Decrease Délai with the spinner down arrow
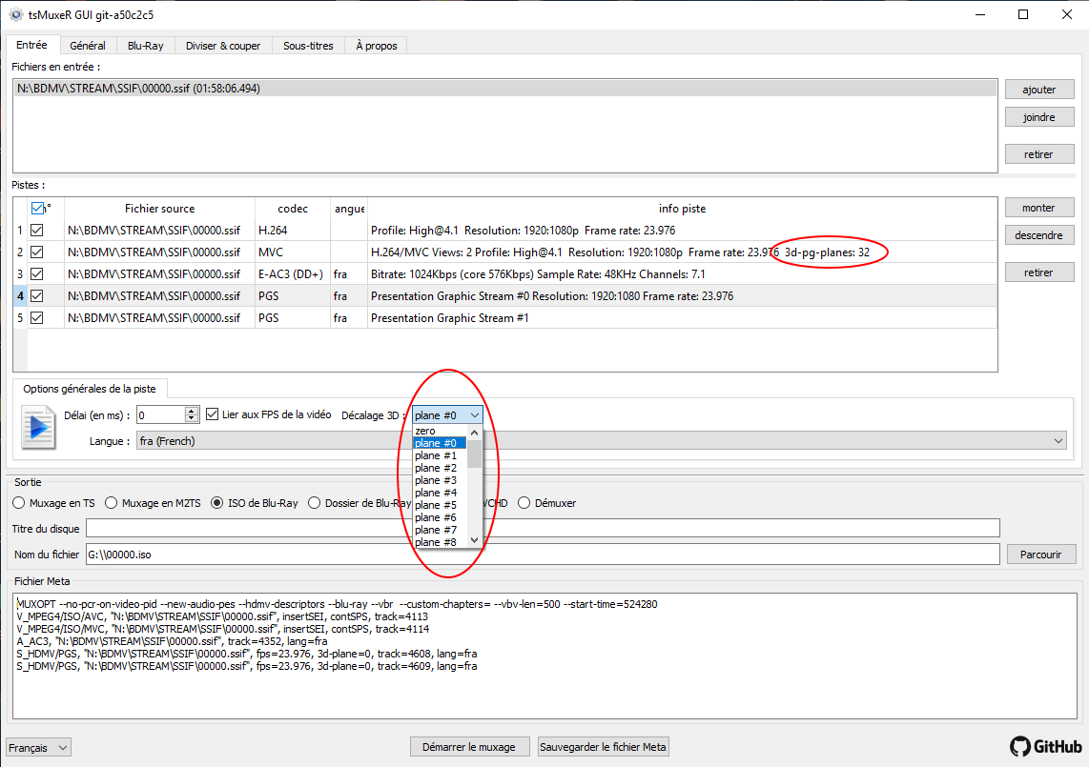The image size is (1089, 767). 192,419
